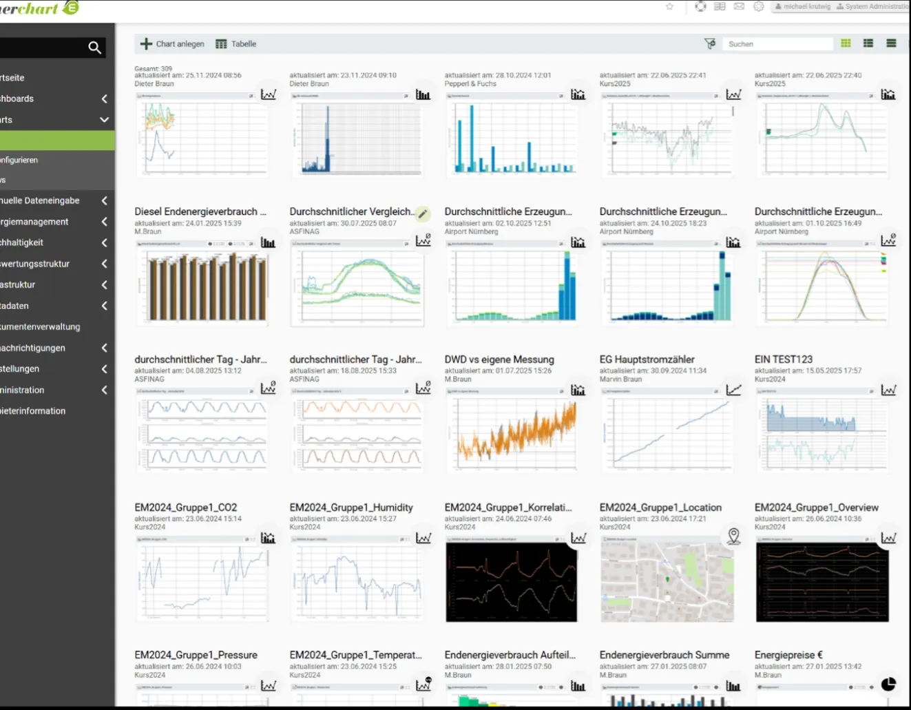Image resolution: width=911 pixels, height=710 pixels.
Task: Select the highlighted green sidebar entry
Action: 57,140
